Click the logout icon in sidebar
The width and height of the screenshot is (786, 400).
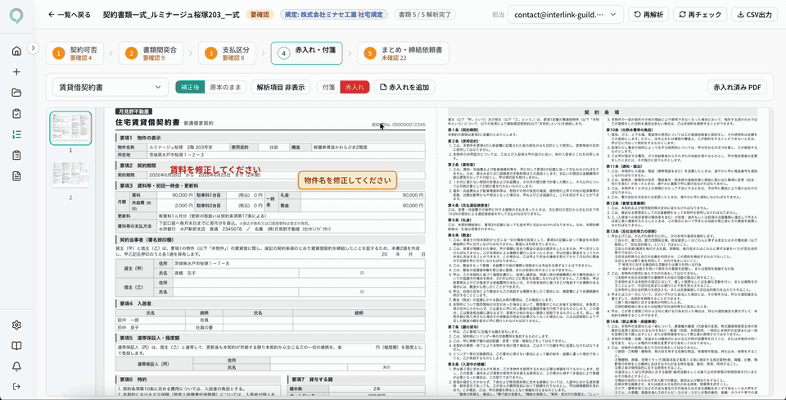pos(16,386)
